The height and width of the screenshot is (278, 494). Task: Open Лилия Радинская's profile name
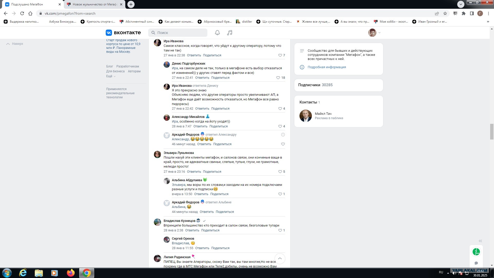point(177,257)
